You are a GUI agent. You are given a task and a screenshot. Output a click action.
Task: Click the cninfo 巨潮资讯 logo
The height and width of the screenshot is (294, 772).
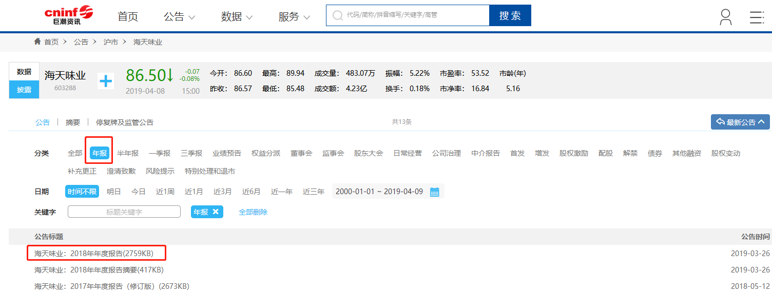pyautogui.click(x=69, y=15)
